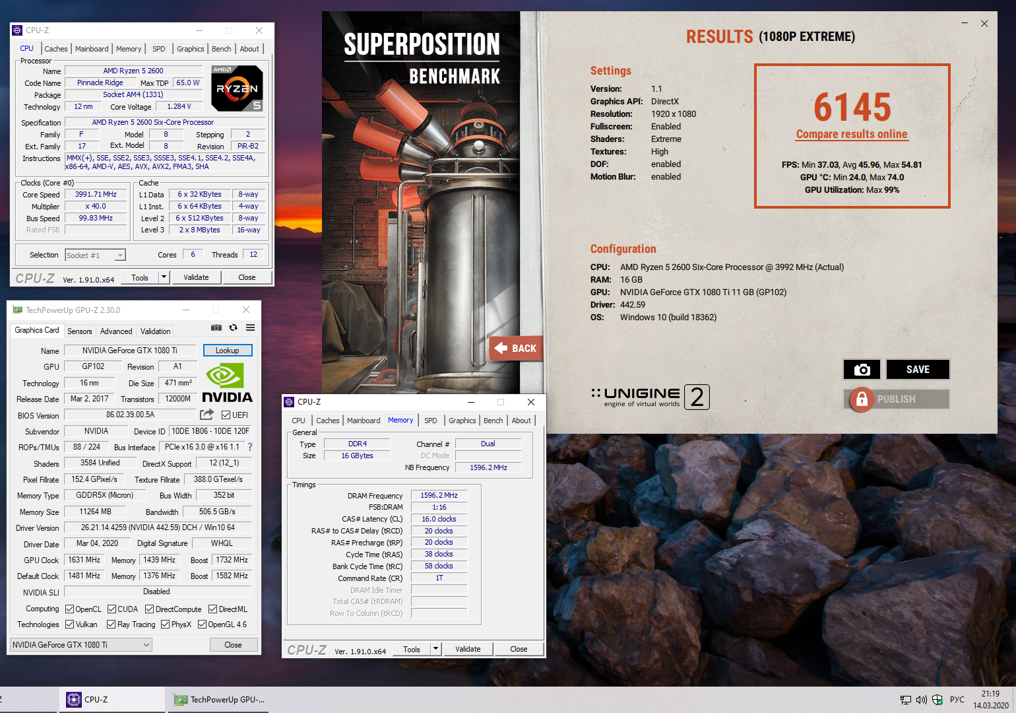Click Compare results online link
1016x713 pixels.
point(852,134)
